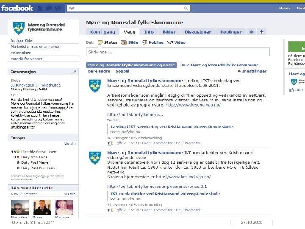
Task: Select the Bare andre filter
Action: pos(99,71)
